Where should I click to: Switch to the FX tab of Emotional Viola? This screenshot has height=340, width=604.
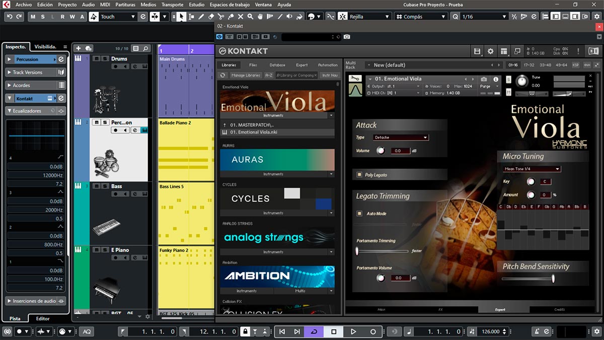click(440, 310)
